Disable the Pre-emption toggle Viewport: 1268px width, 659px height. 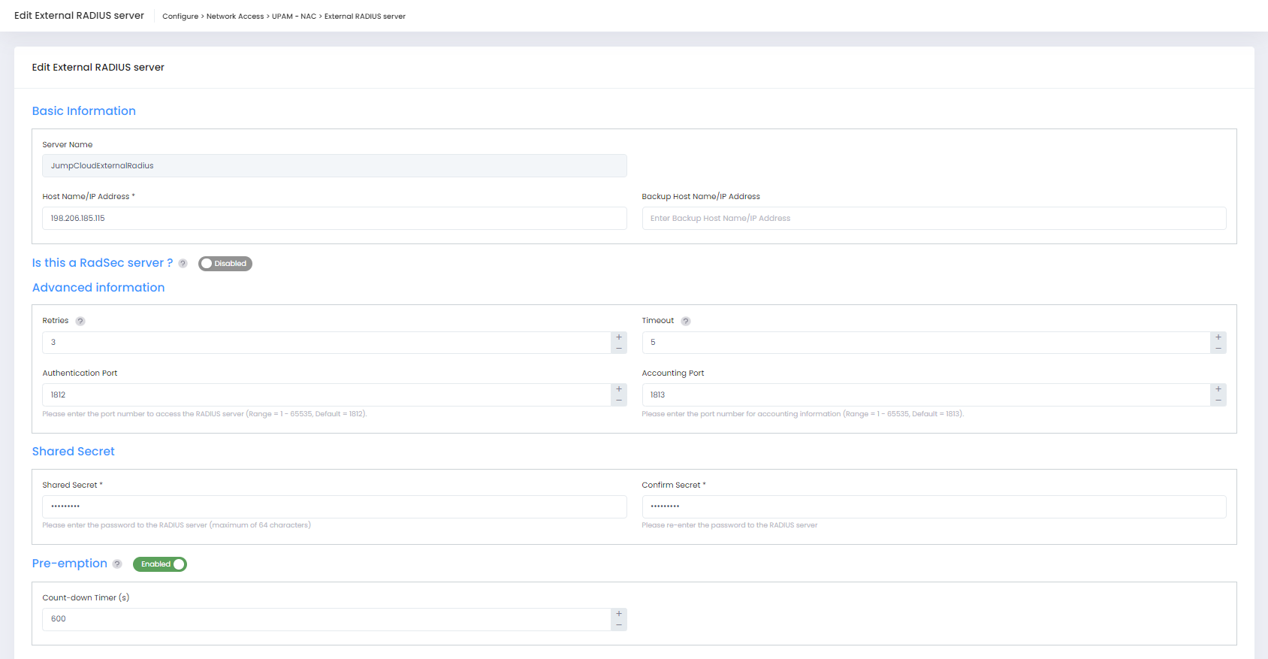click(160, 564)
